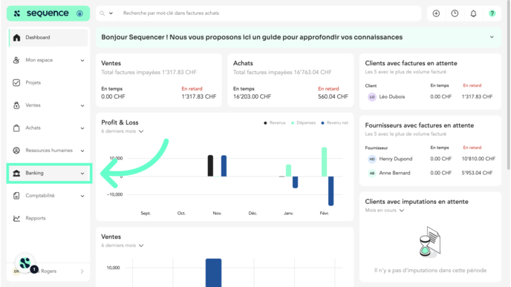Click the Henry Dupond supplier link
Image resolution: width=511 pixels, height=287 pixels.
(x=396, y=159)
